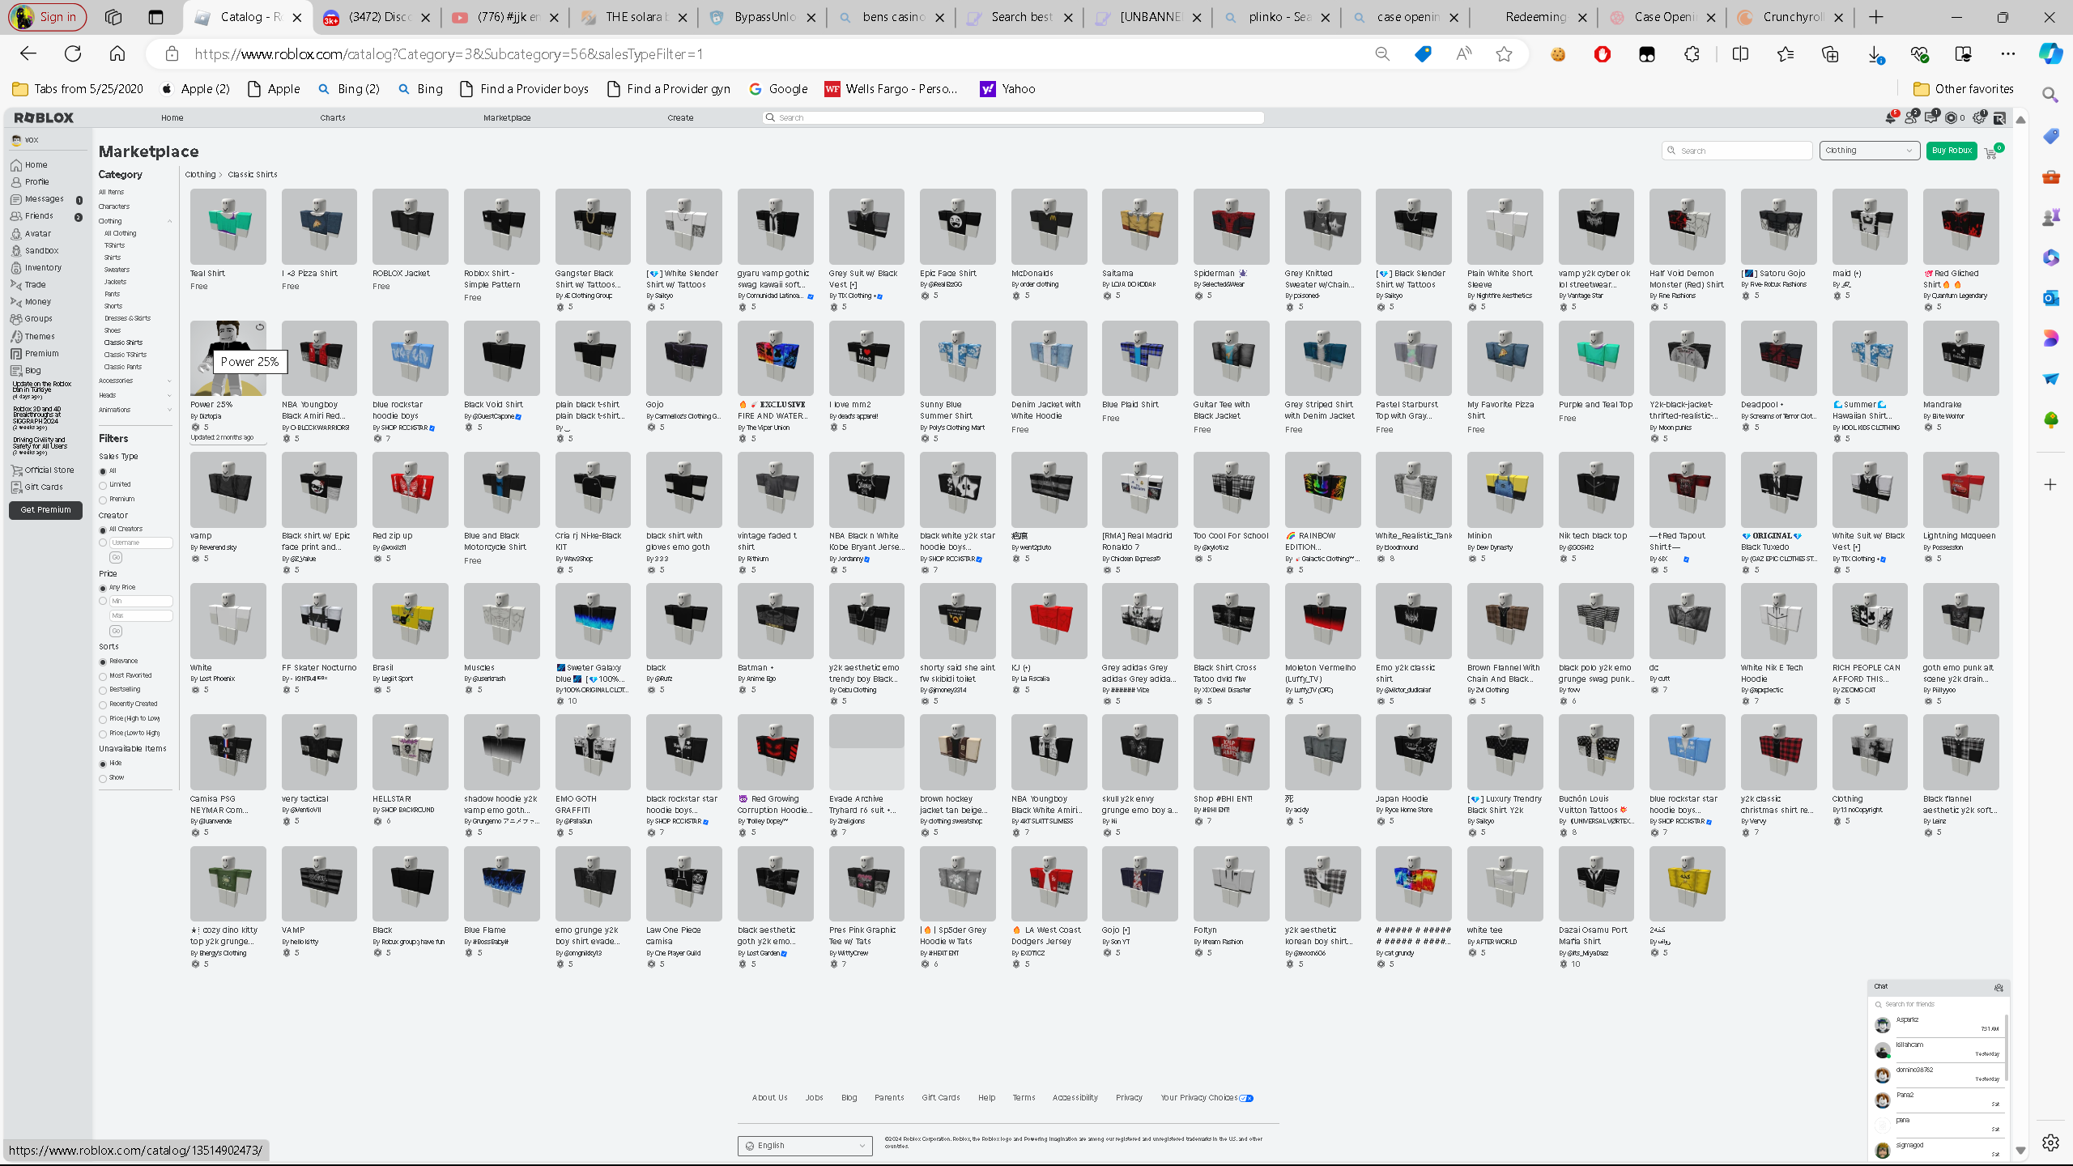Viewport: 2073px width, 1166px height.
Task: Choose Show unavailable items radio
Action: pos(103,778)
